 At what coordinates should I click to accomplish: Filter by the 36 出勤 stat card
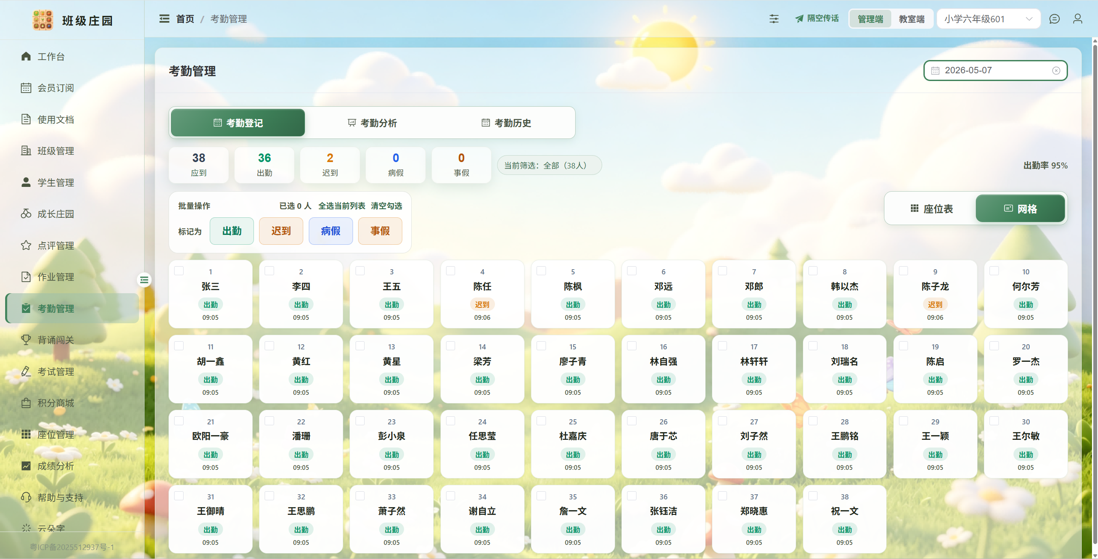click(264, 165)
